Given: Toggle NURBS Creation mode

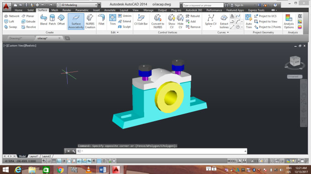Looking at the screenshot, I should coord(90,21).
